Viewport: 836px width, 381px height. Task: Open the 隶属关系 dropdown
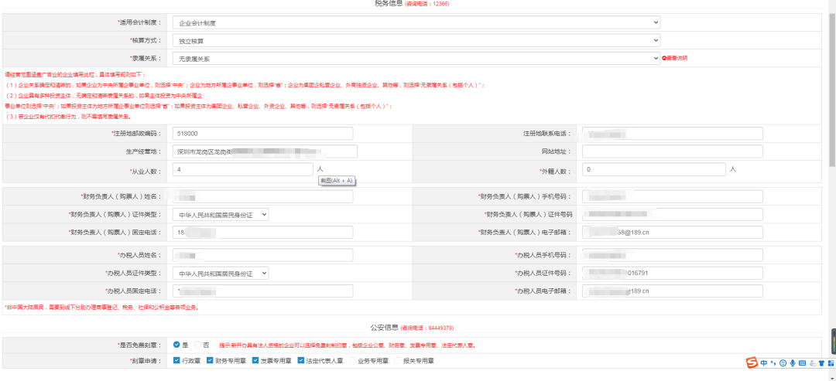[x=416, y=58]
